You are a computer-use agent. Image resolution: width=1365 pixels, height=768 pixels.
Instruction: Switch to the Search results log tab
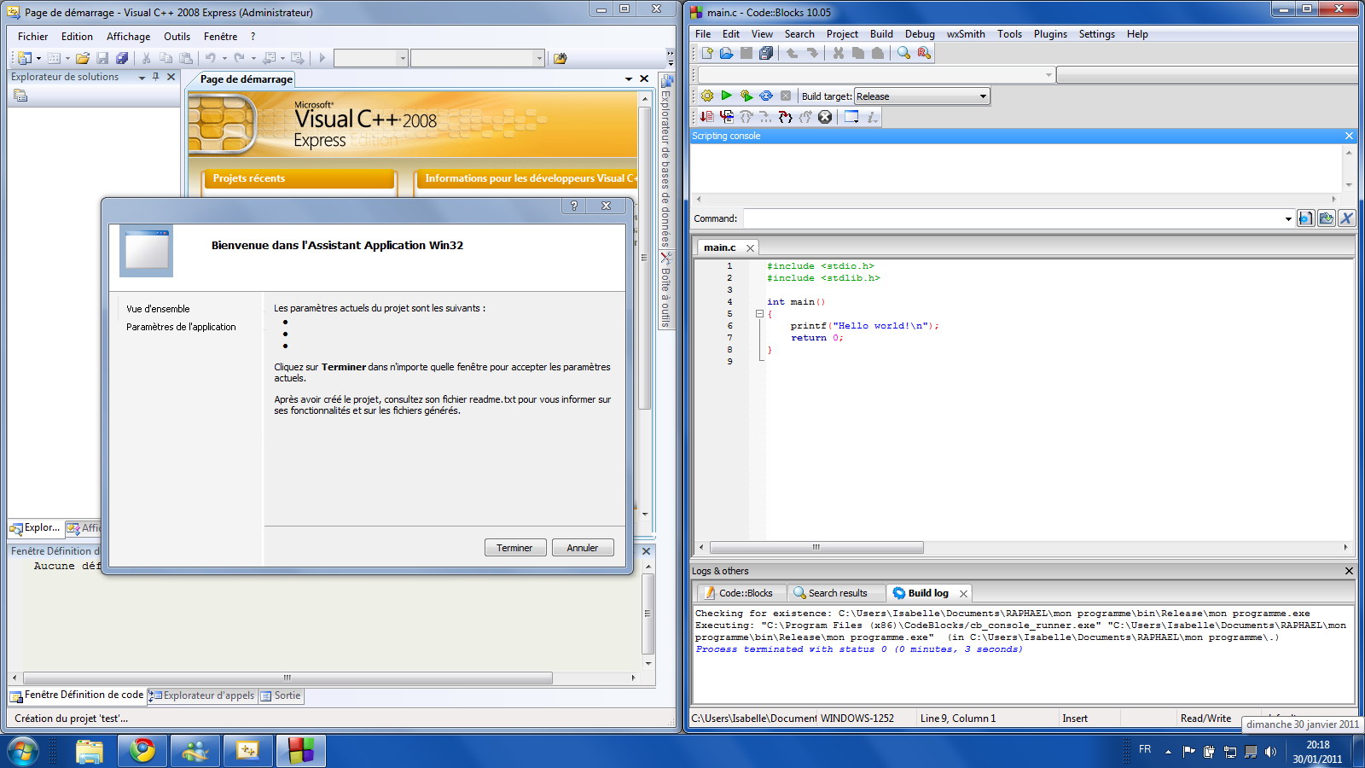[830, 593]
